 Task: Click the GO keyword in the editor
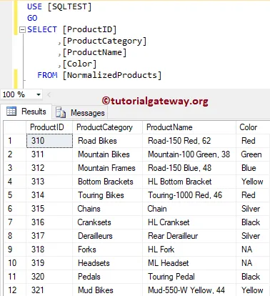click(x=32, y=18)
